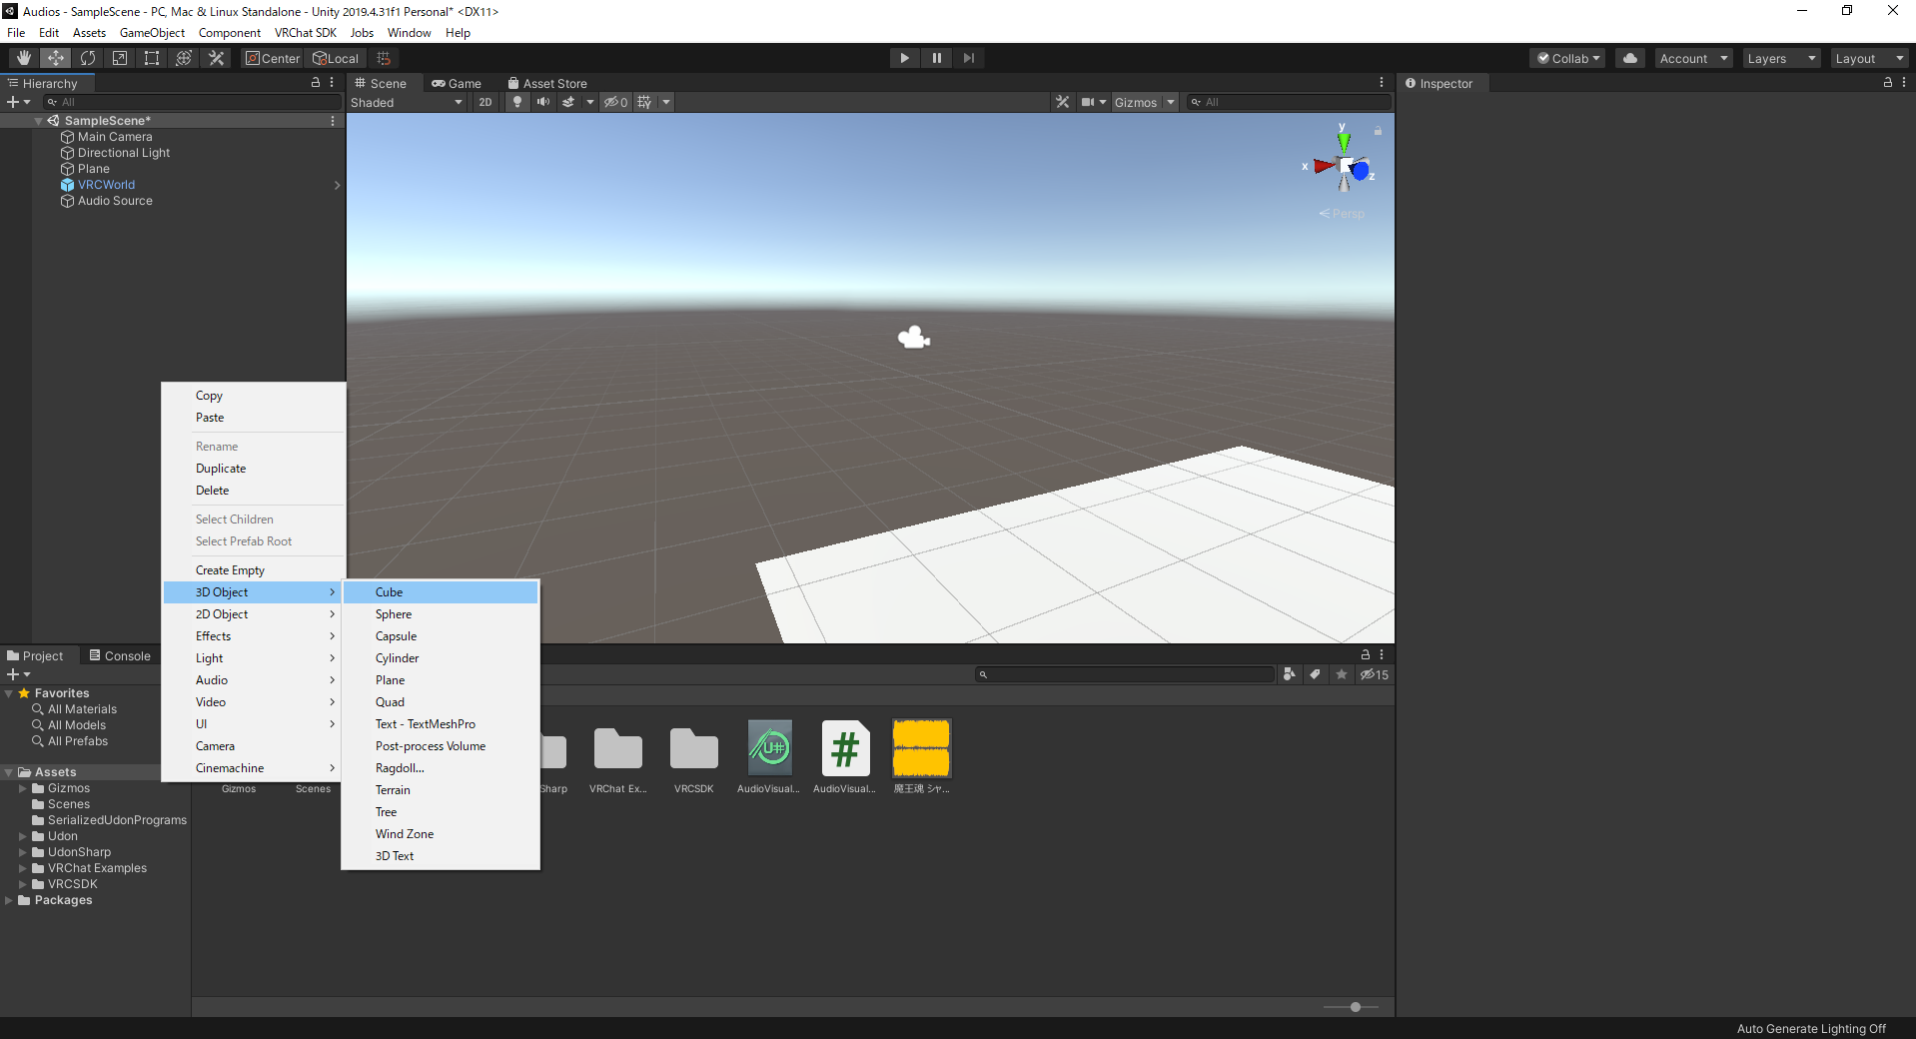
Task: Open the Gizmos dropdown arrow
Action: click(1171, 102)
